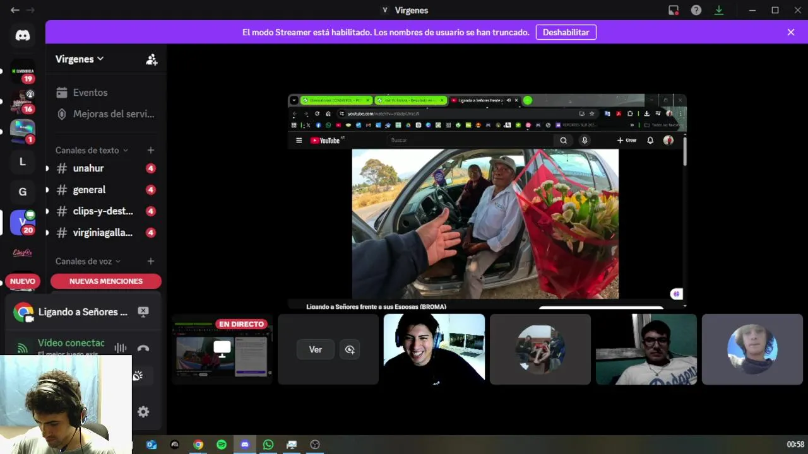Create a channel in Canales de voz
The height and width of the screenshot is (454, 808).
(151, 261)
